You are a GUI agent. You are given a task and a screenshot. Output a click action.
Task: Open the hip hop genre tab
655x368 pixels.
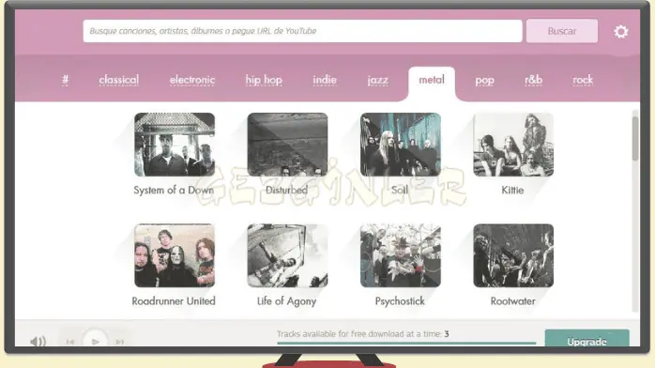(264, 80)
